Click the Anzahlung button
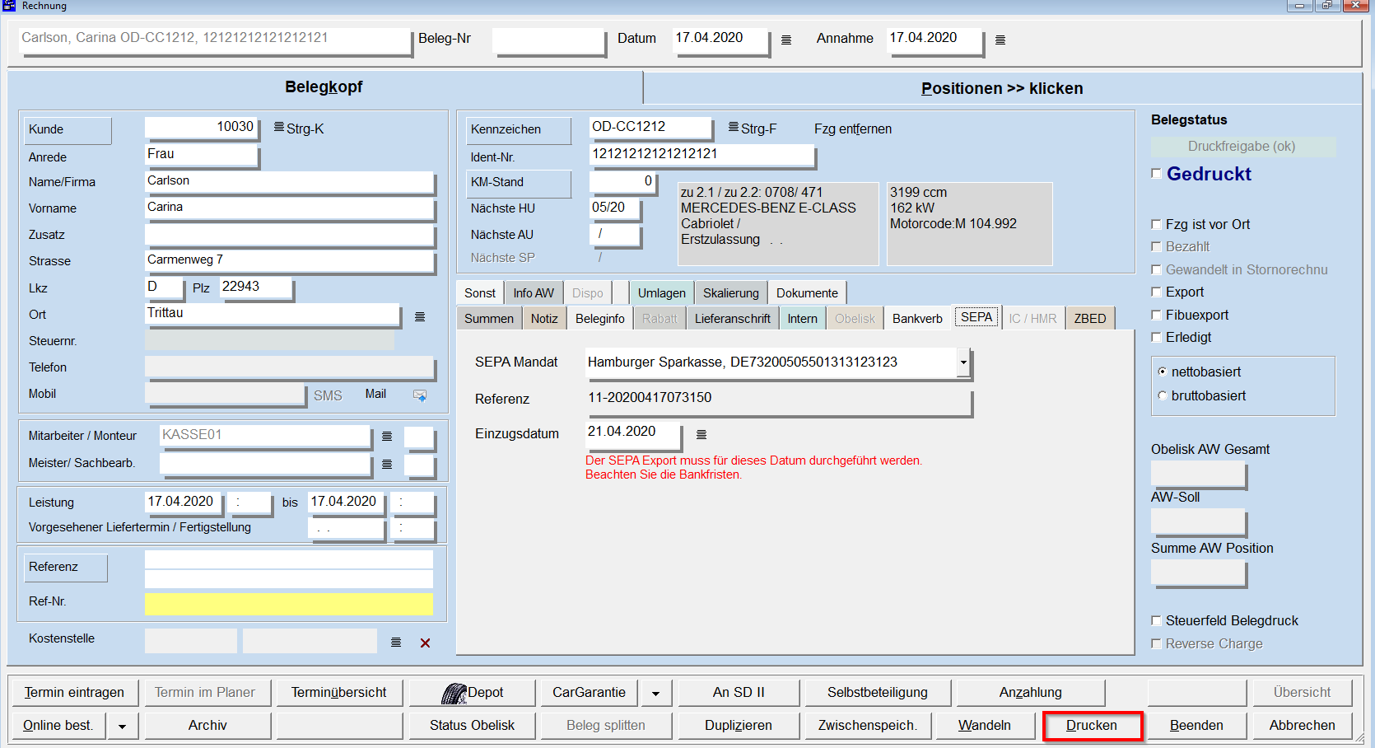Viewport: 1375px width, 748px height. pos(1031,693)
